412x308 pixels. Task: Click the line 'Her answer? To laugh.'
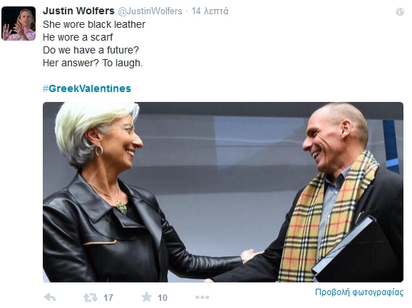93,63
